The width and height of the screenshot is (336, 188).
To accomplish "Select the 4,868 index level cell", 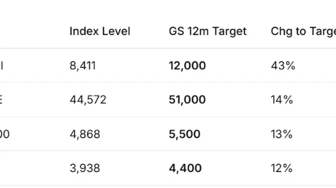I will click(x=85, y=134).
